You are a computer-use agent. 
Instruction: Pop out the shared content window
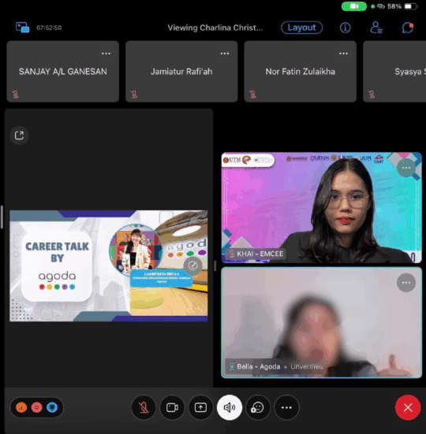[19, 135]
